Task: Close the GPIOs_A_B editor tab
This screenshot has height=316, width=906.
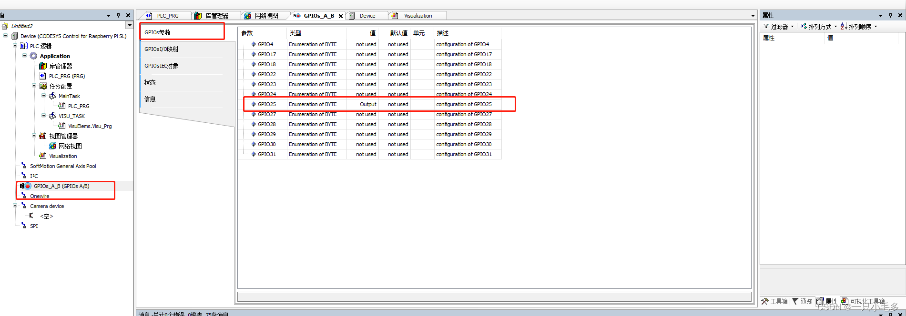Action: click(x=341, y=16)
